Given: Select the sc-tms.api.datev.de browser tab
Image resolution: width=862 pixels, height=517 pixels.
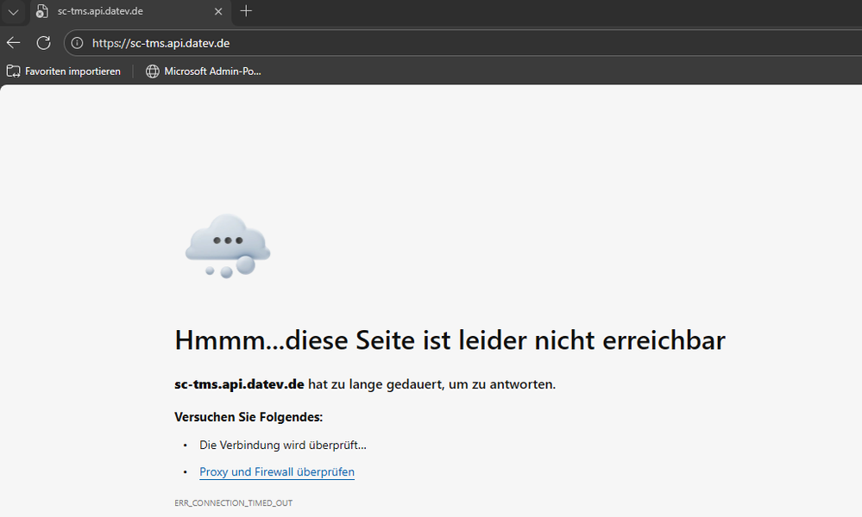Looking at the screenshot, I should (x=129, y=11).
